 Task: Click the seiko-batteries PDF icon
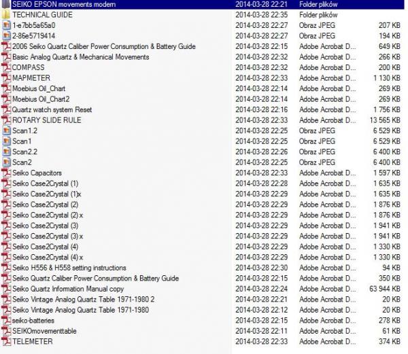(6, 321)
